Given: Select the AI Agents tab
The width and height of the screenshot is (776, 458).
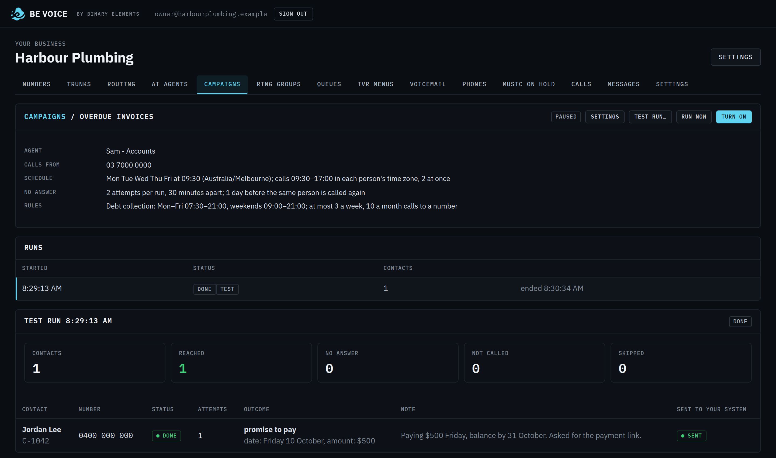Looking at the screenshot, I should [169, 84].
